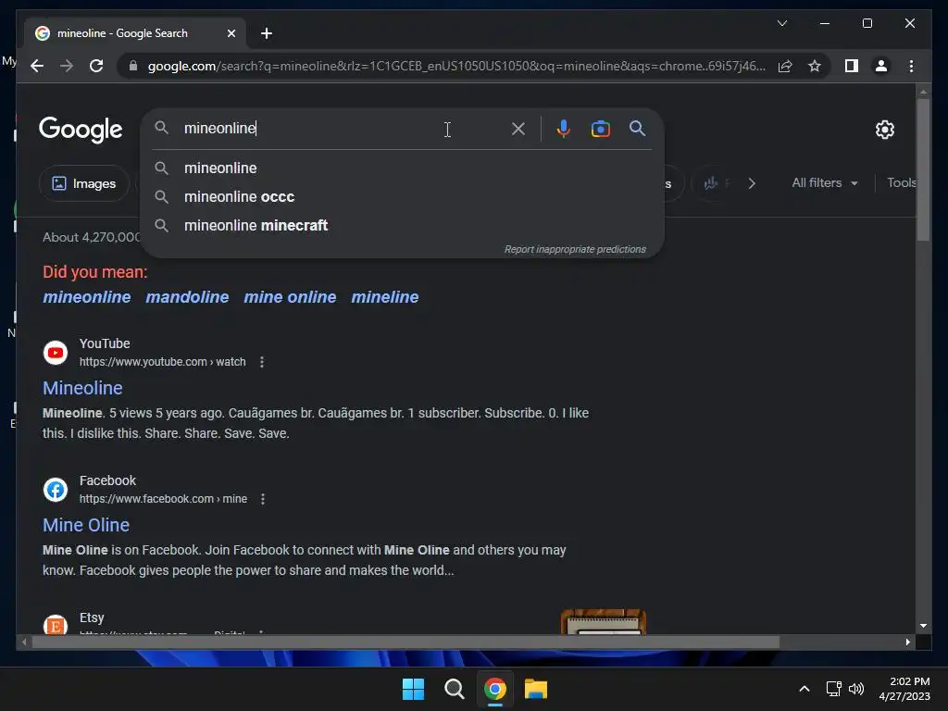Click the 'mineline' did-you-mean link
The height and width of the screenshot is (711, 948).
384,297
